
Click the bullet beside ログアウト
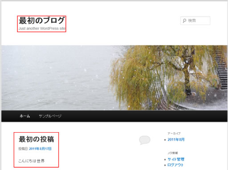click(x=165, y=165)
